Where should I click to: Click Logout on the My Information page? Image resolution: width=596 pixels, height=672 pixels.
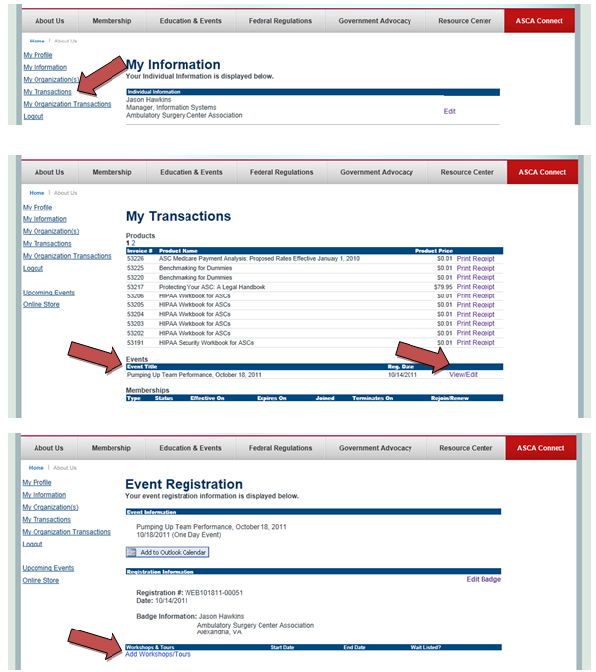pos(34,117)
